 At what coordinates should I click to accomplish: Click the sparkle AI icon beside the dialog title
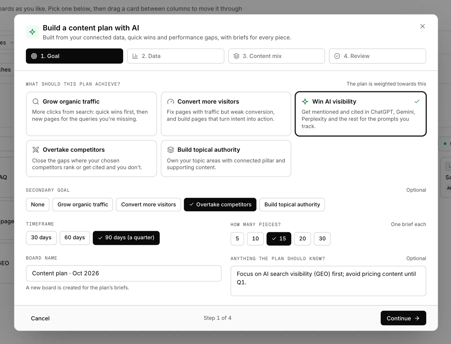coord(32,32)
